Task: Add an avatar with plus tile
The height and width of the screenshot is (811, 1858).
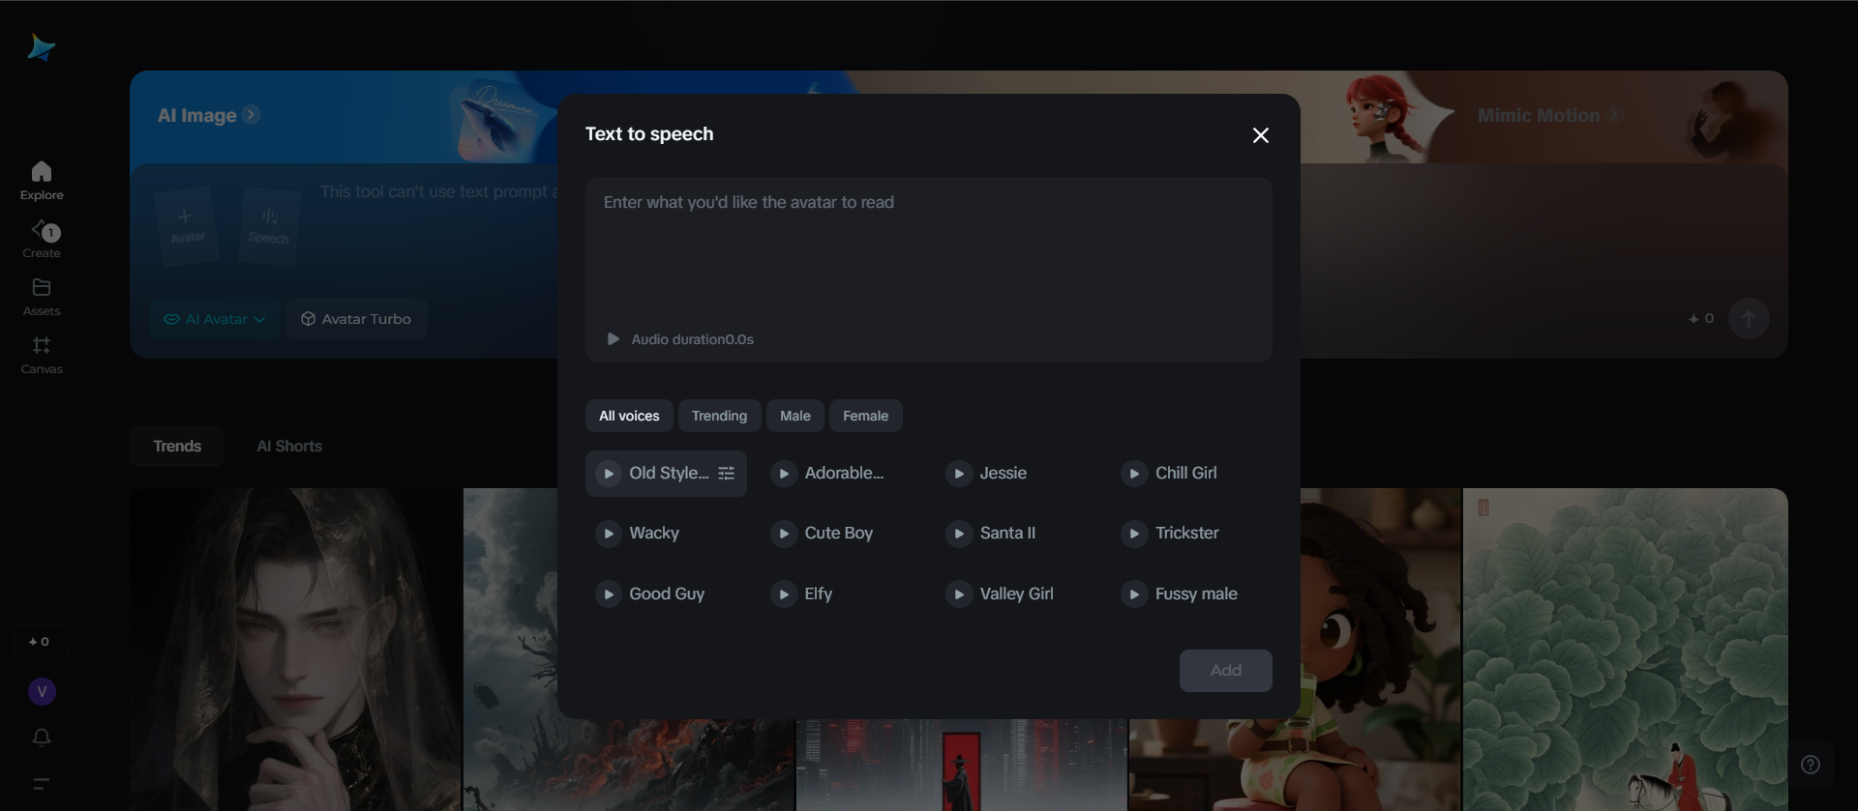Action: tap(187, 225)
